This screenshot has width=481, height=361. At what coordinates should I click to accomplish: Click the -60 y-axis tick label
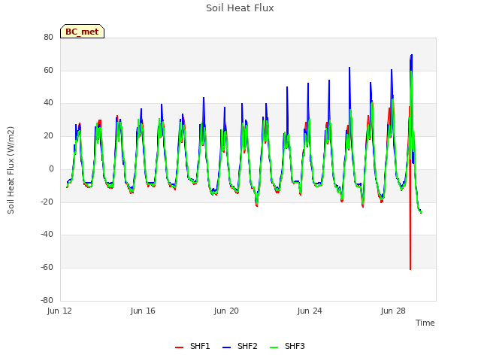click(x=47, y=268)
